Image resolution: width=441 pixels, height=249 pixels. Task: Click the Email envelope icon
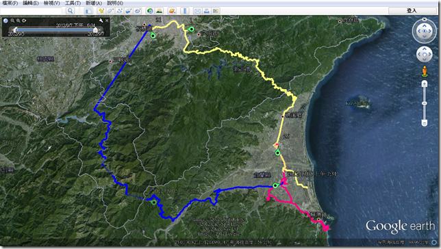pos(197,11)
